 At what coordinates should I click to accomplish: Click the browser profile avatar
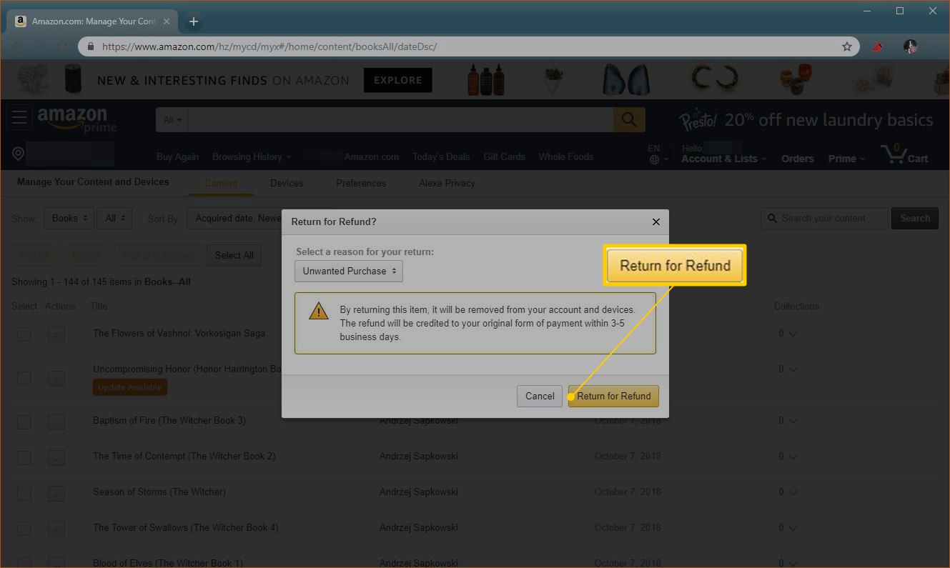tap(910, 46)
